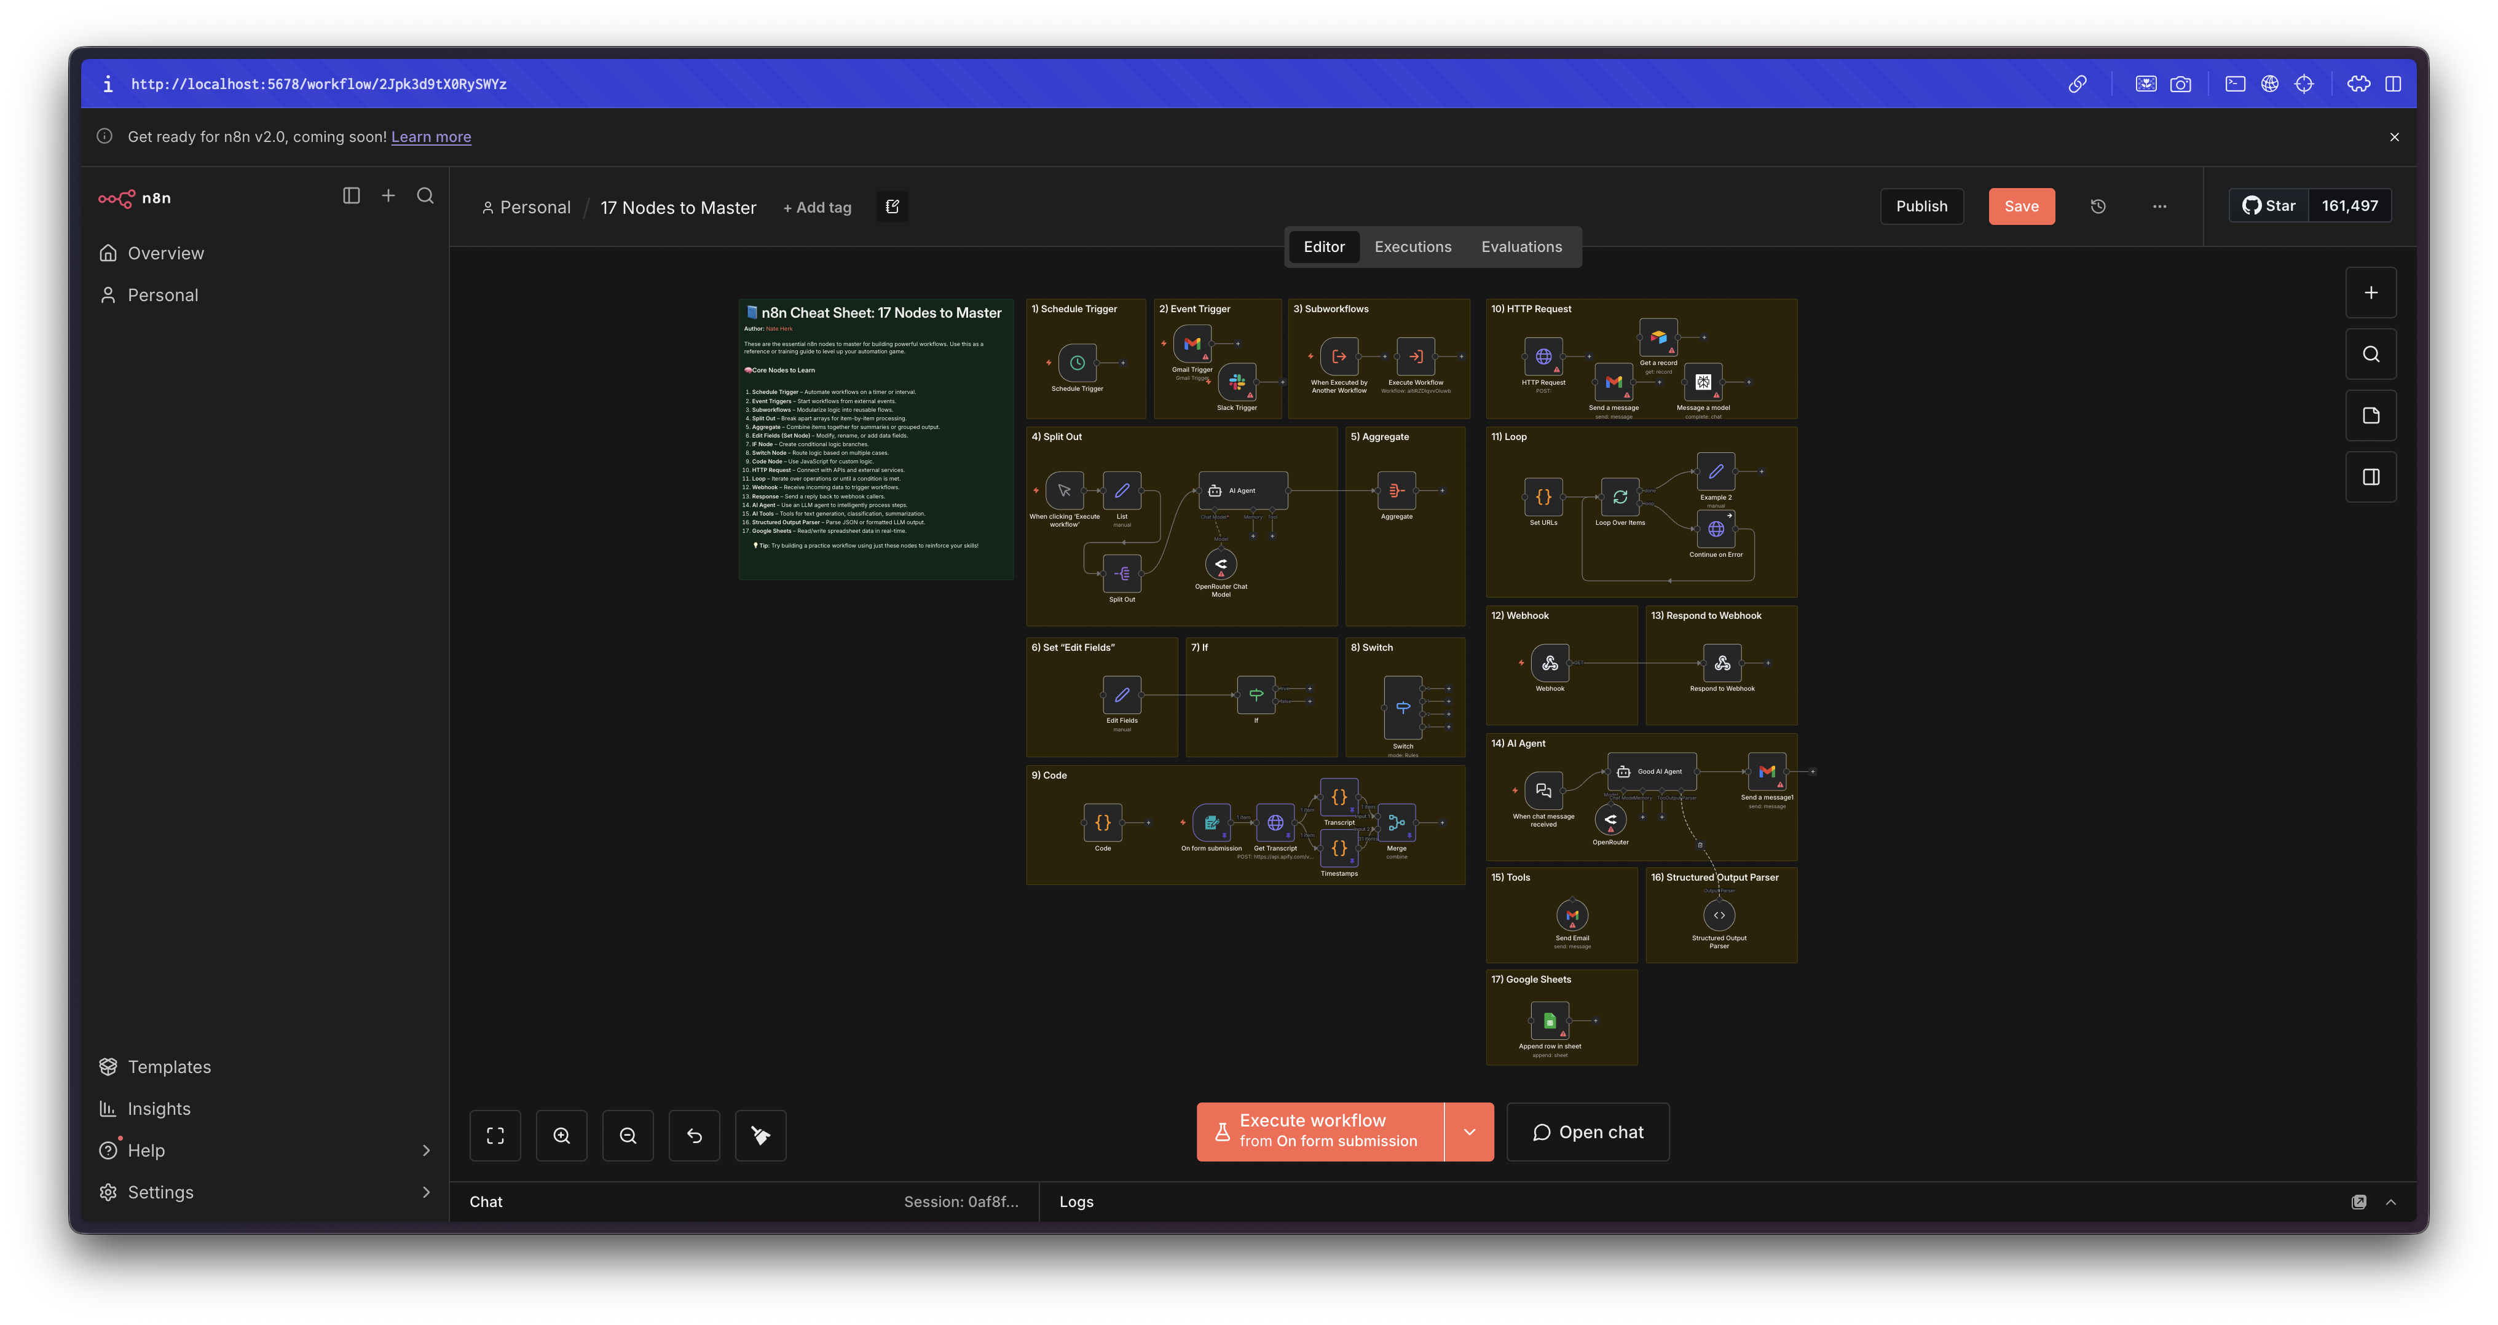Click the Zoom out canvas icon
This screenshot has width=2498, height=1325.
(628, 1135)
